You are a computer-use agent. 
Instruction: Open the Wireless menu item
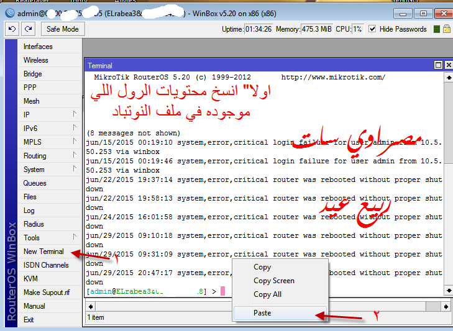(x=50, y=60)
